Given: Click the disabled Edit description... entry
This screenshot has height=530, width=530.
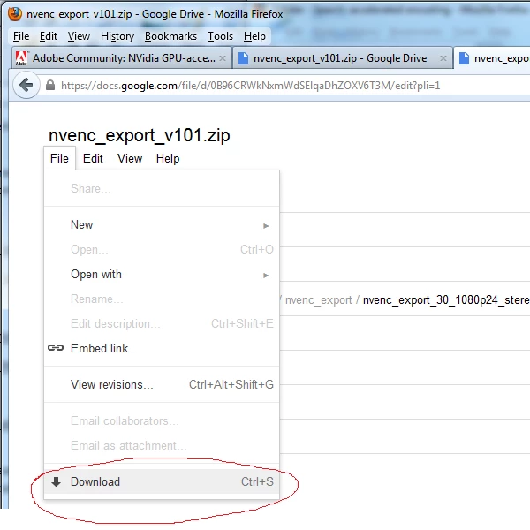Looking at the screenshot, I should (x=162, y=323).
